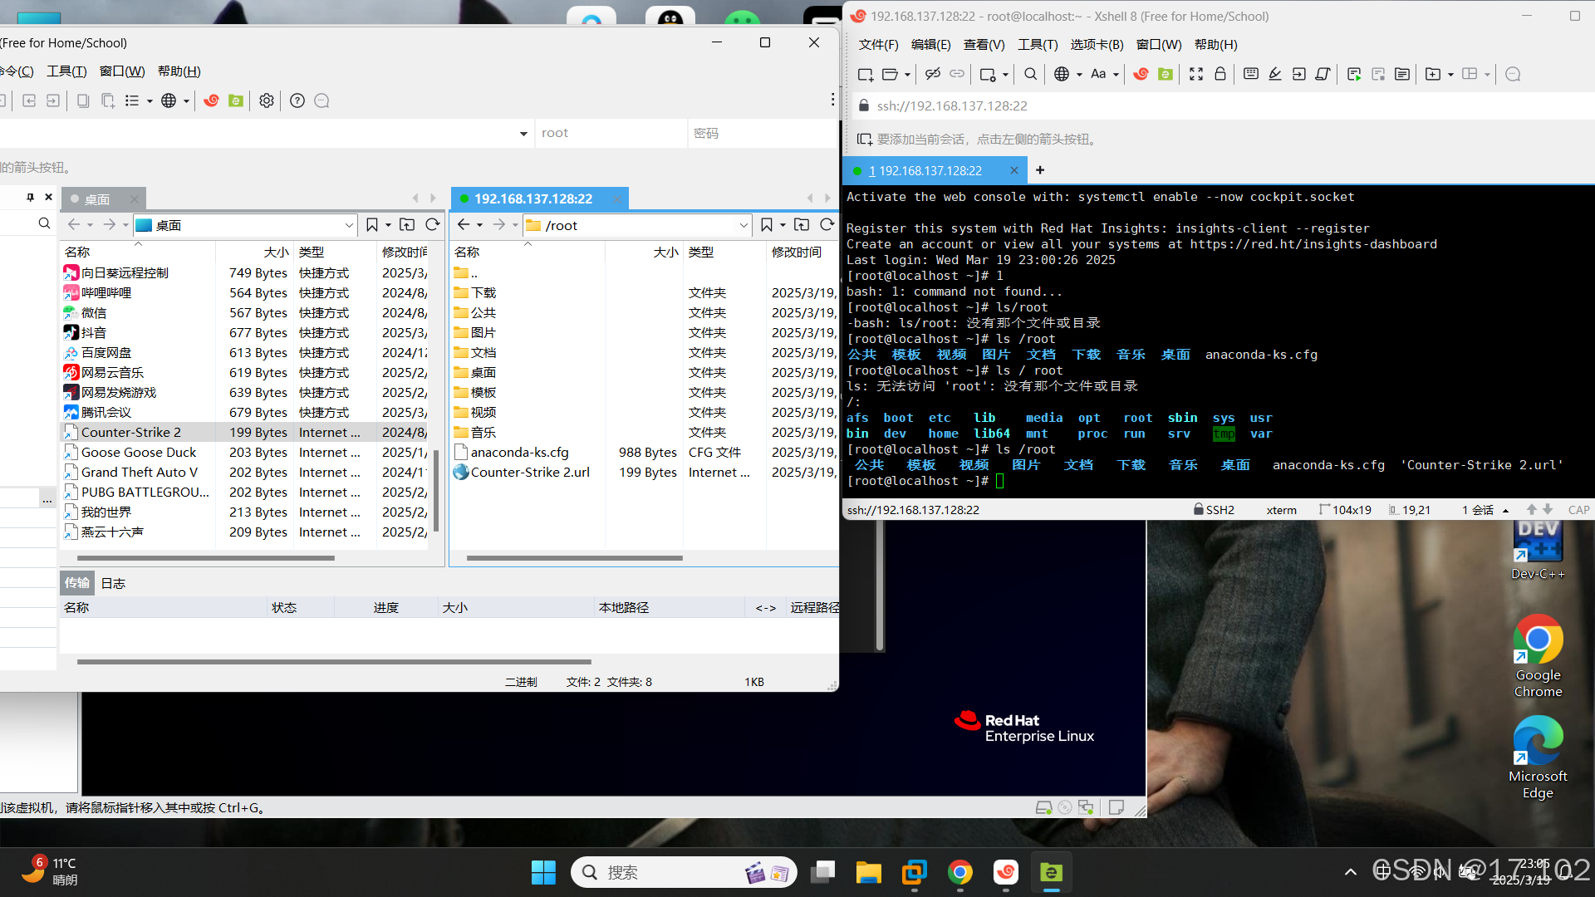Click the settings gear icon in Xftp toolbar

point(267,100)
